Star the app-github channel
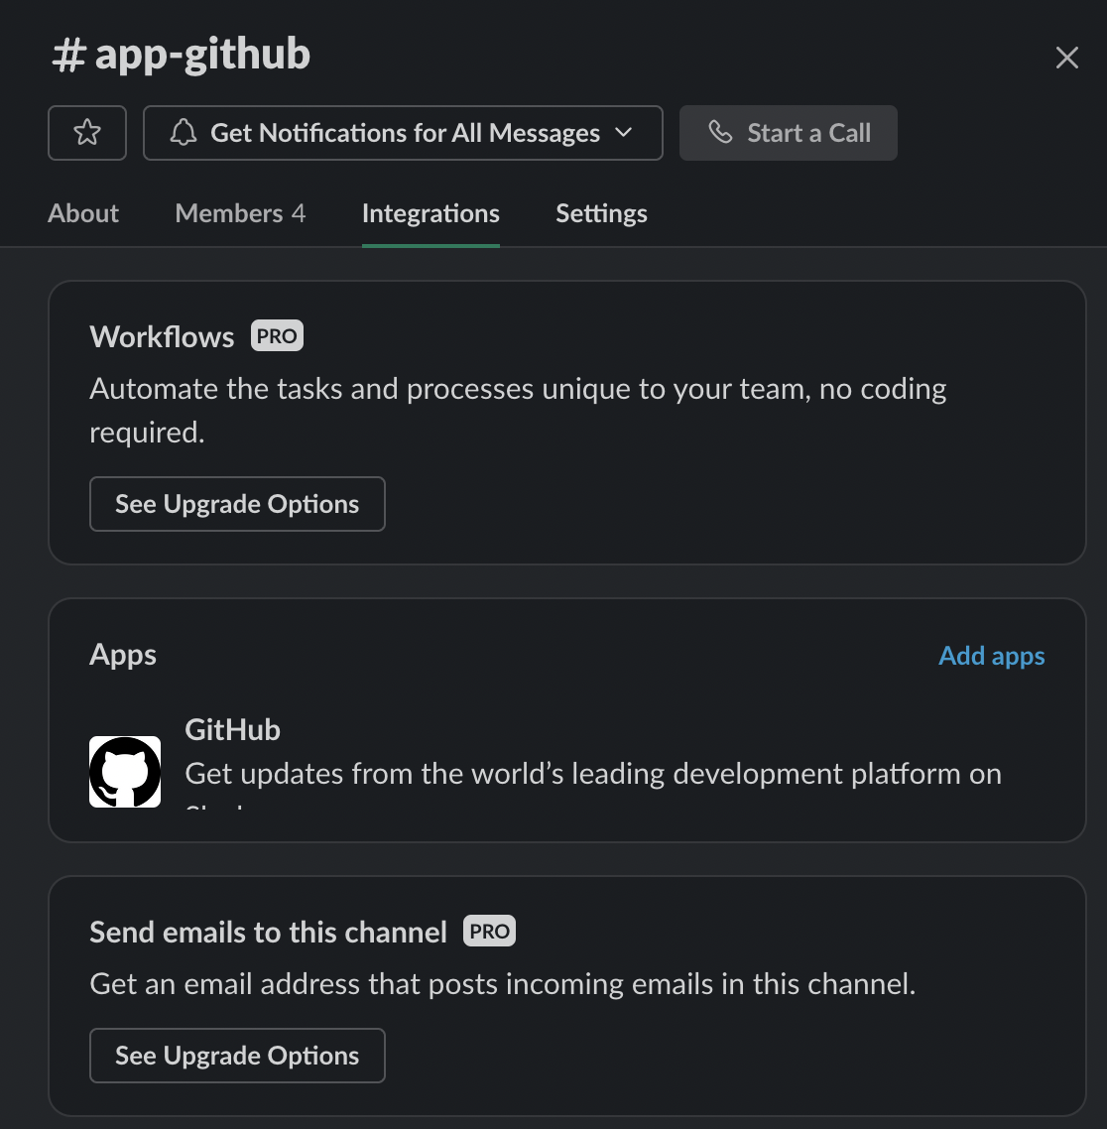 click(x=87, y=133)
